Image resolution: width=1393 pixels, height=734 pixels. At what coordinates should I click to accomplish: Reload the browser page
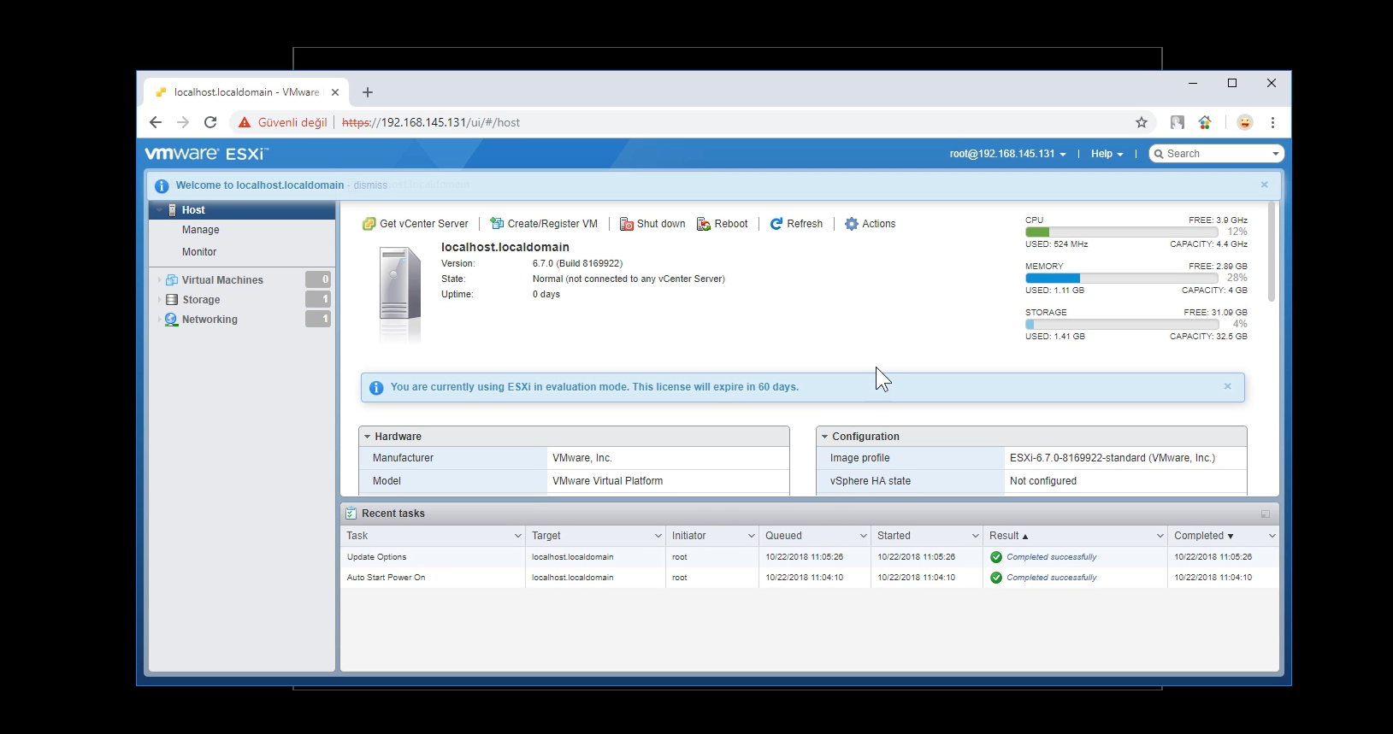(x=210, y=122)
